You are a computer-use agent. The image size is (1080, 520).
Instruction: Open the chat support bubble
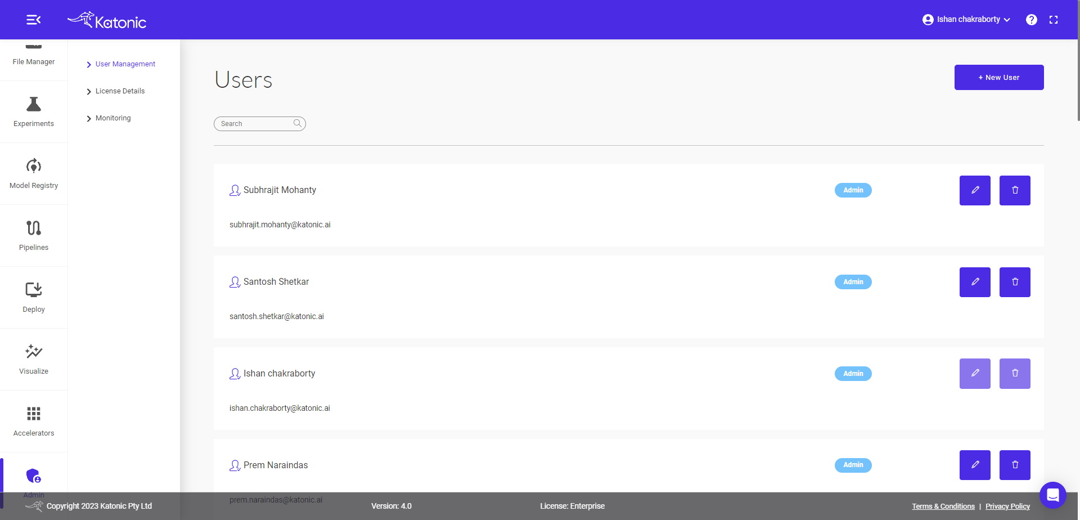pos(1053,495)
